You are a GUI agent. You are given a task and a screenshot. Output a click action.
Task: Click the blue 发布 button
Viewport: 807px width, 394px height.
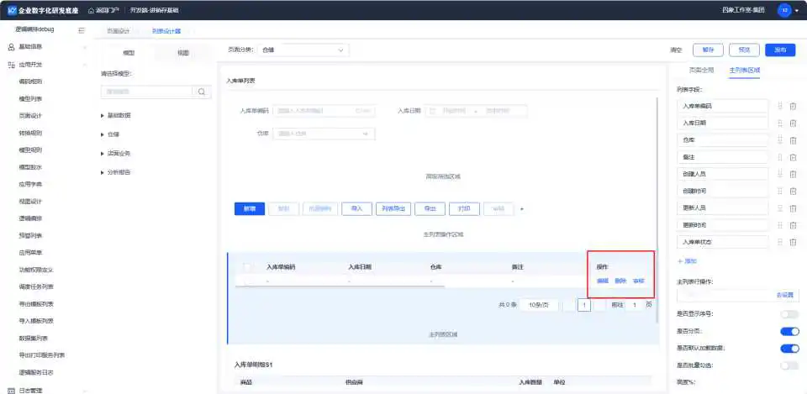point(779,50)
